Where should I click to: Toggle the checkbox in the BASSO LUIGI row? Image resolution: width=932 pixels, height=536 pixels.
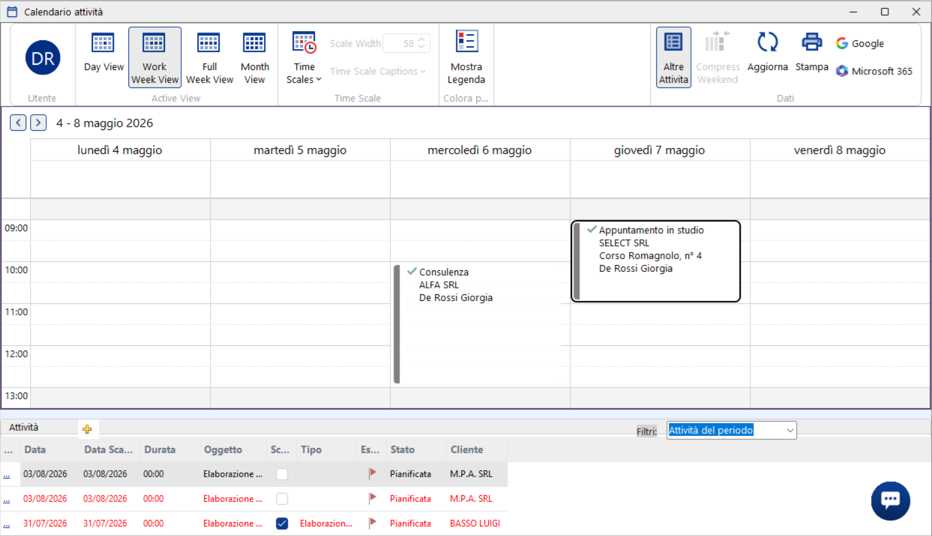[x=282, y=523]
